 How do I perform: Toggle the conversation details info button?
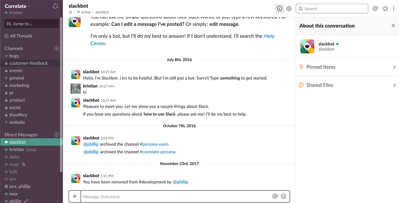point(280,9)
